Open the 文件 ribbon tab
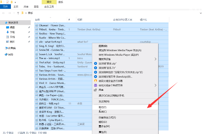The image size is (202, 134). click(5, 7)
